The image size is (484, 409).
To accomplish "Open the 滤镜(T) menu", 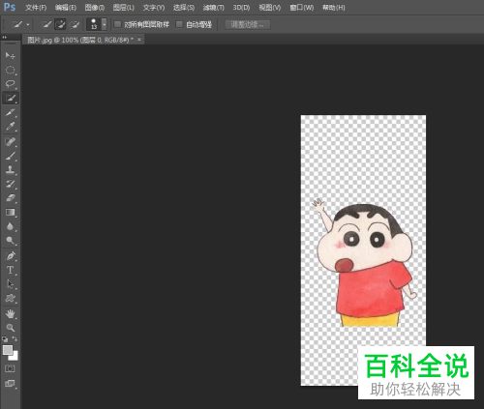I will pos(213,8).
